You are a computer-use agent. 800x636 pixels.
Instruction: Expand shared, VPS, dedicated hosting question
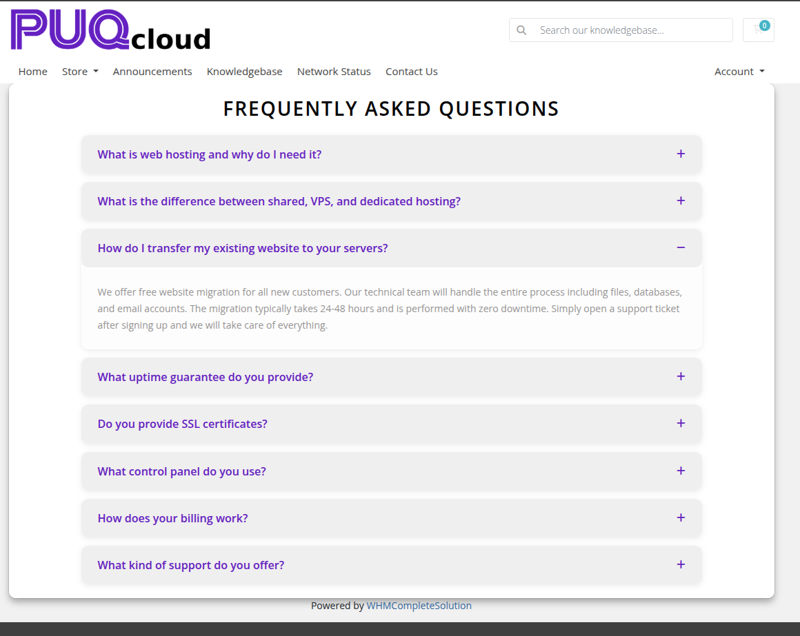[279, 201]
